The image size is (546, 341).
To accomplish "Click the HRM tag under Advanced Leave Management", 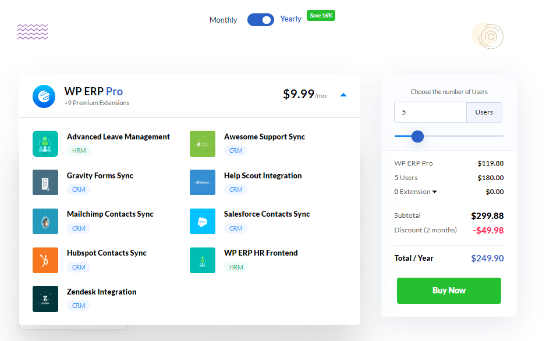I will (x=79, y=150).
